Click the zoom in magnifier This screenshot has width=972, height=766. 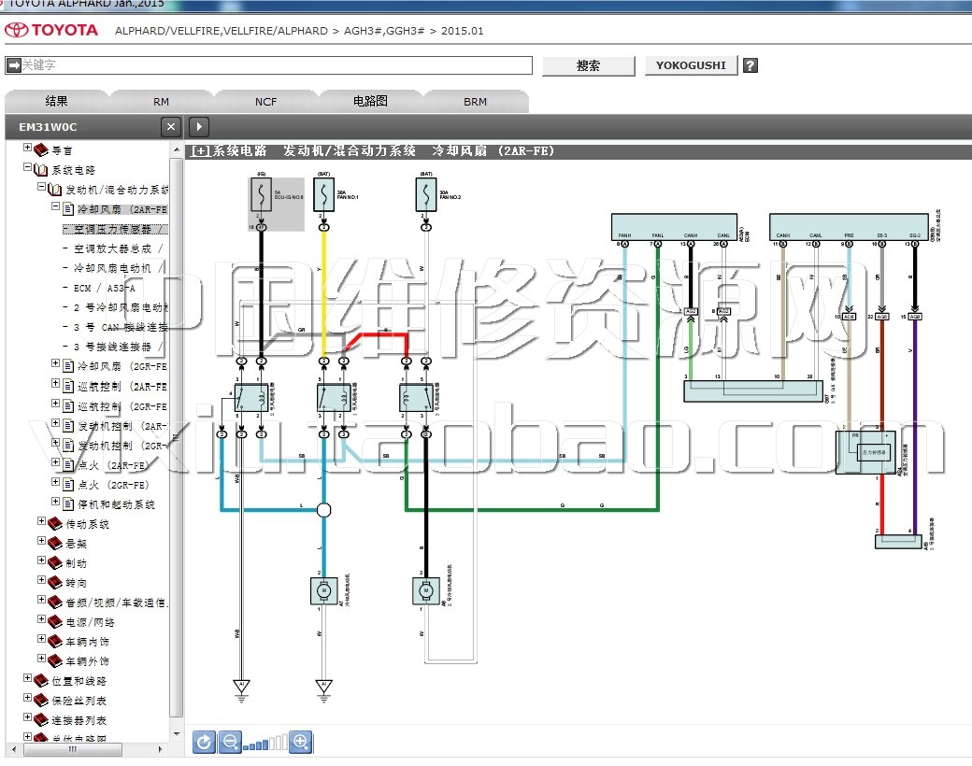tap(301, 742)
